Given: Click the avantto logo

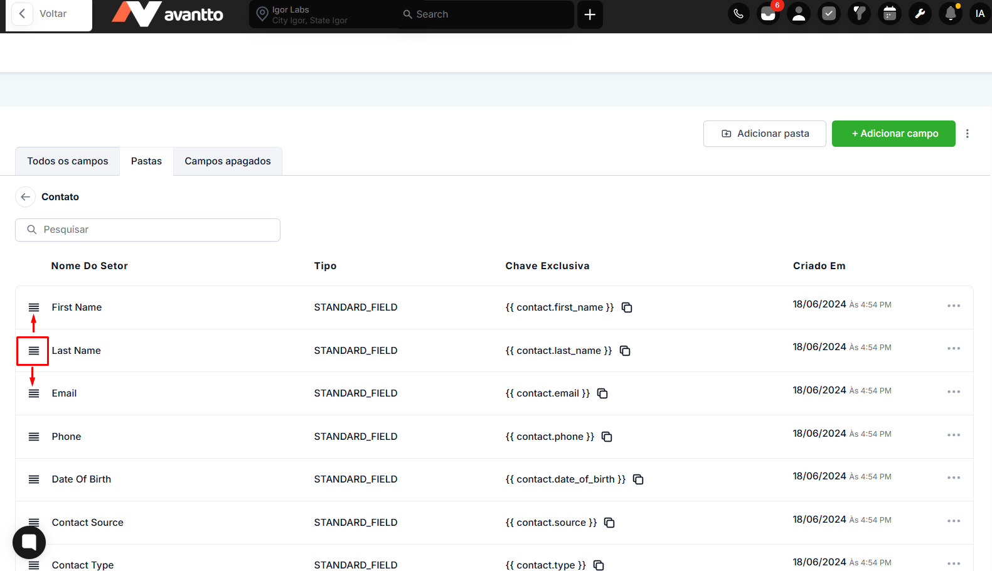Looking at the screenshot, I should click(168, 14).
